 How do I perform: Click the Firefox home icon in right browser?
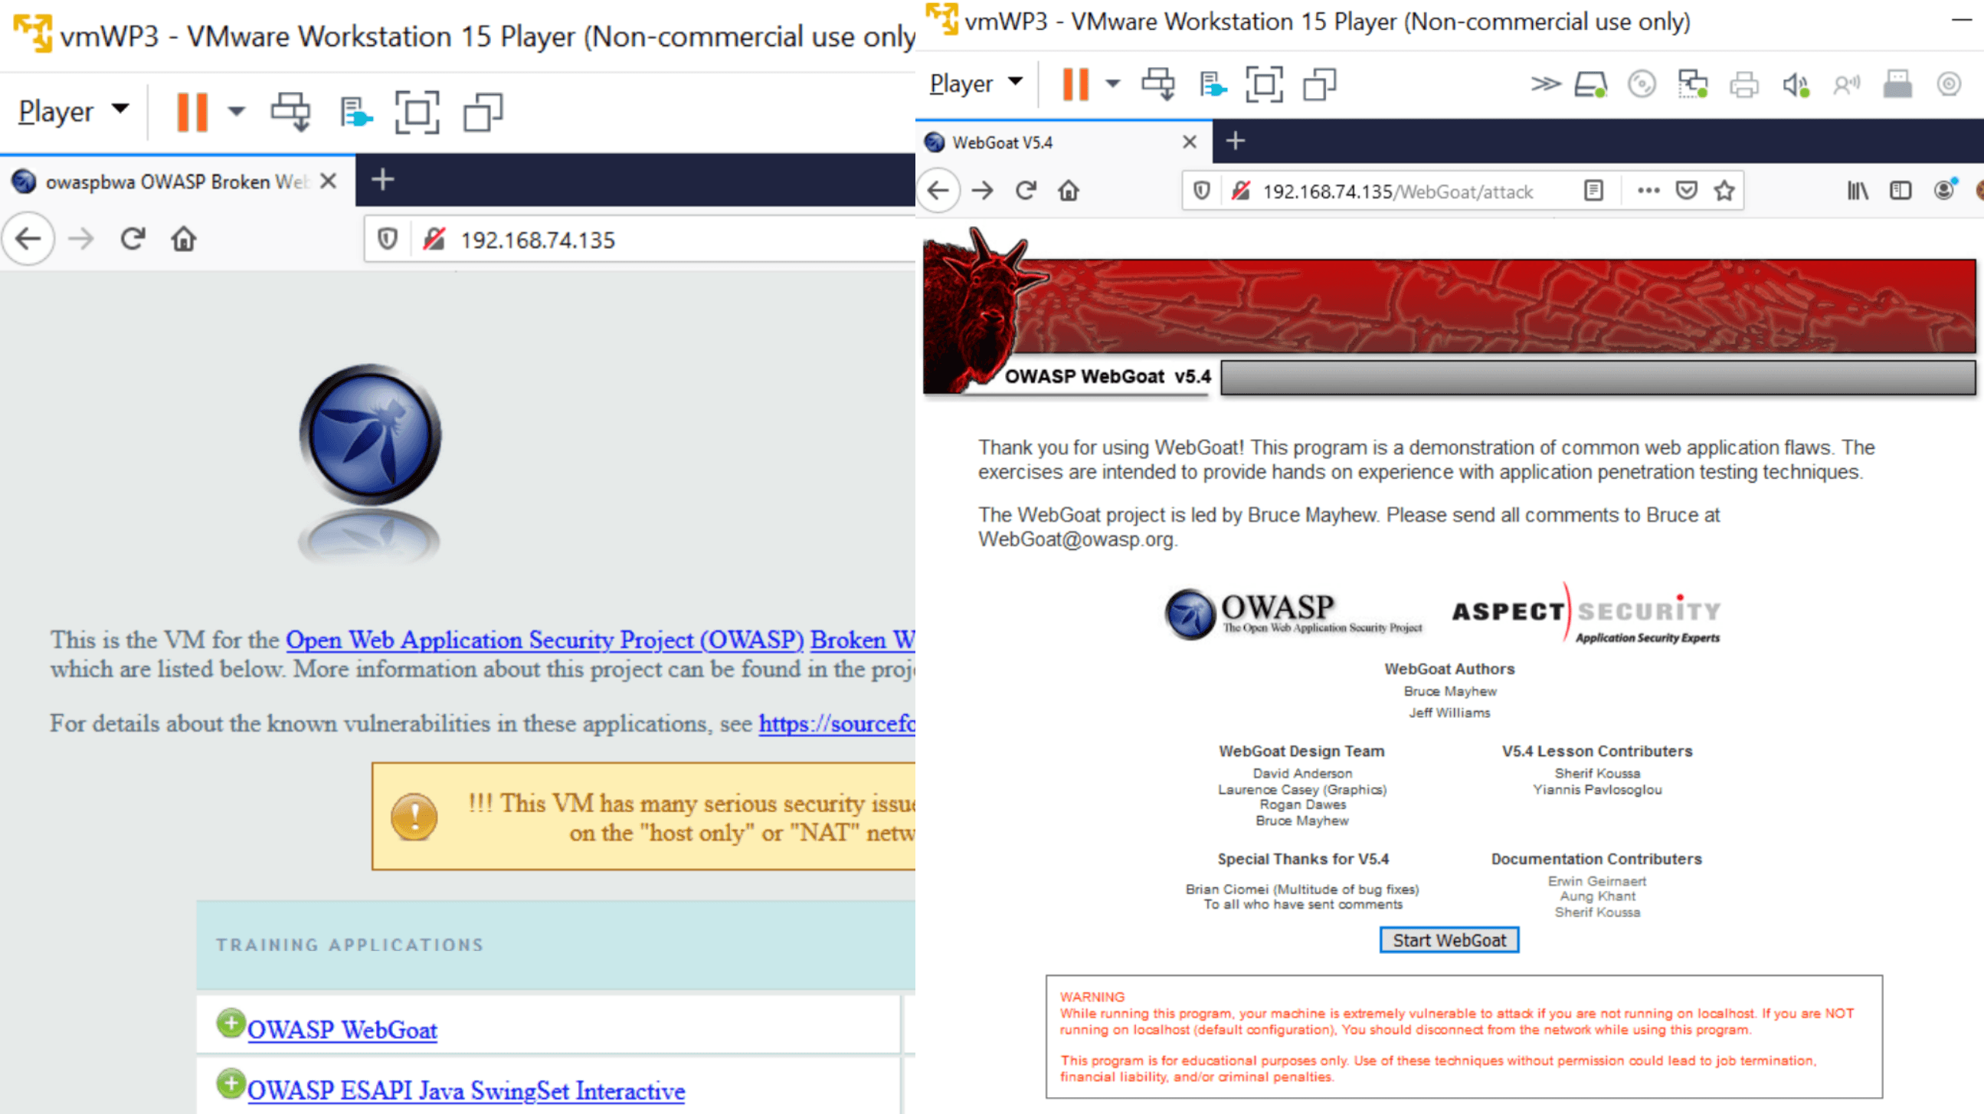click(1069, 190)
